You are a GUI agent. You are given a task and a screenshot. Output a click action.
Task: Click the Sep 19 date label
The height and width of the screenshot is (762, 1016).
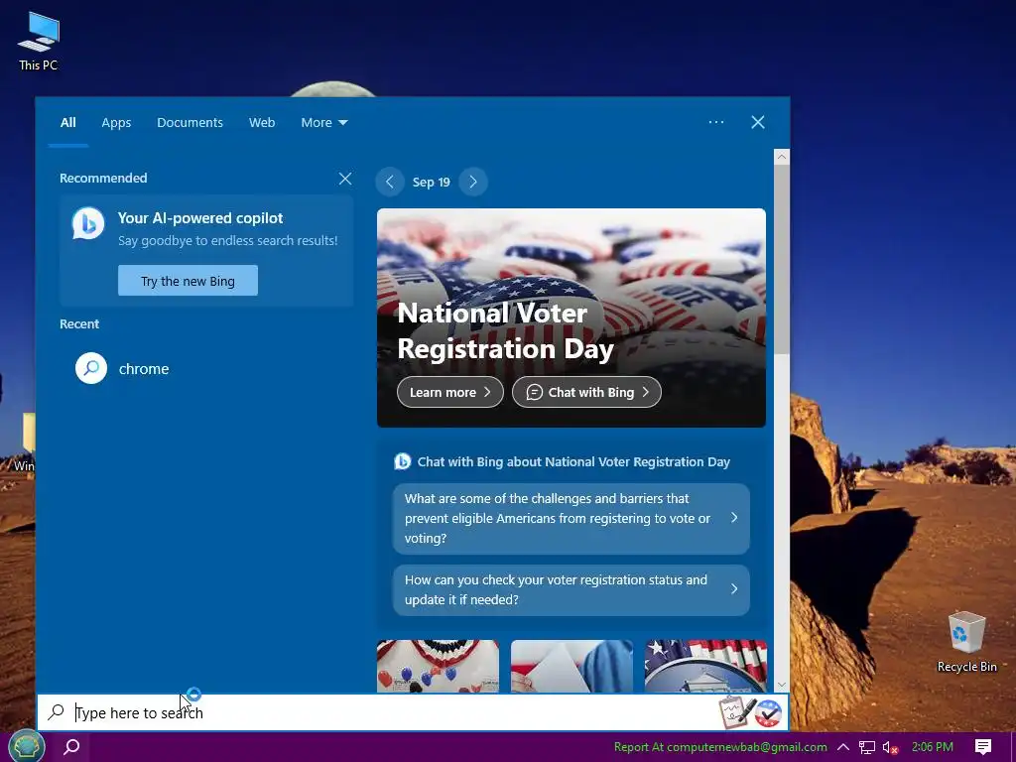click(431, 183)
